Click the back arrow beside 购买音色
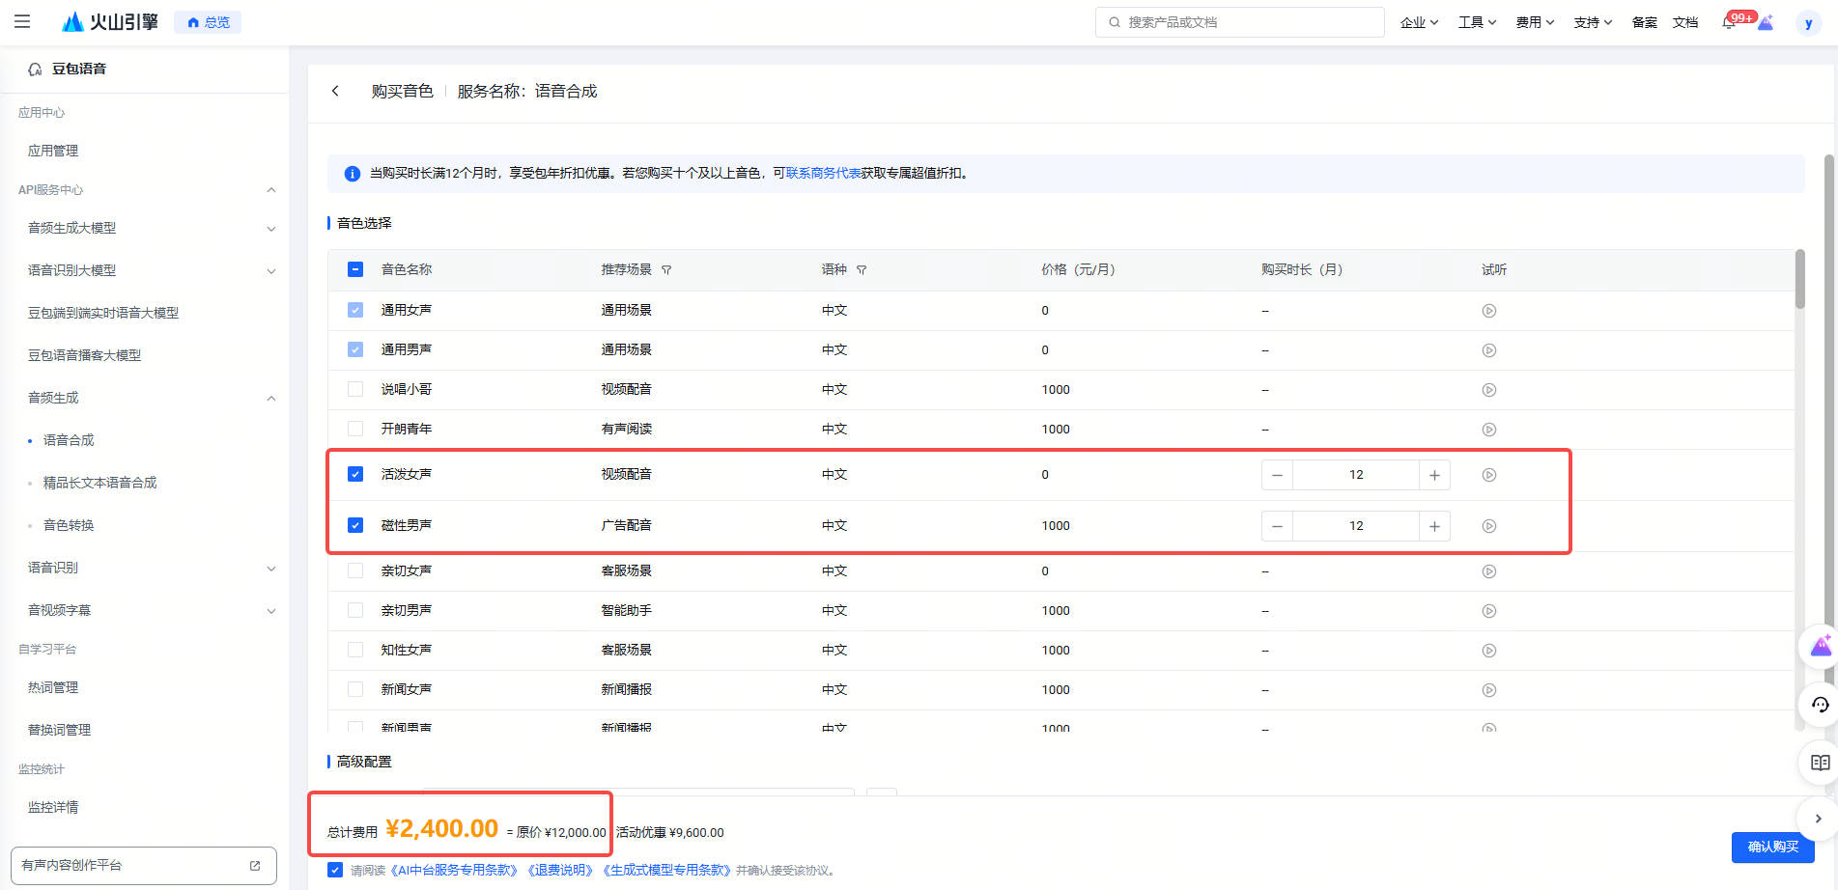The width and height of the screenshot is (1838, 890). pos(335,91)
